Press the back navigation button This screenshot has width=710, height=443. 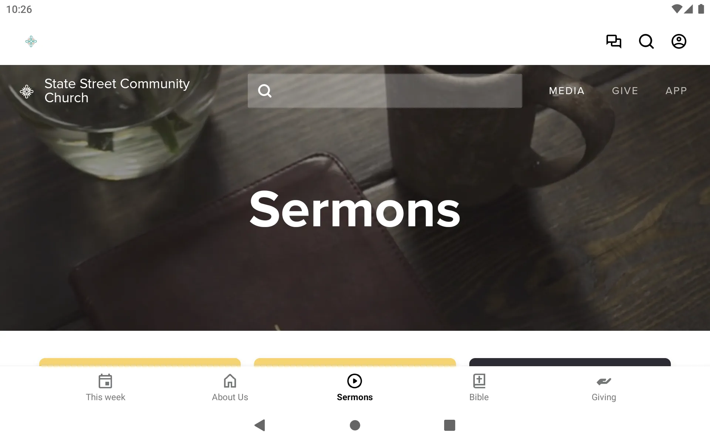258,425
